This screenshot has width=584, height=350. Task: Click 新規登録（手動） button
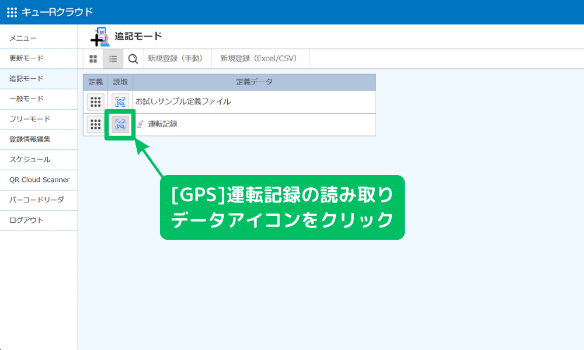tap(175, 58)
